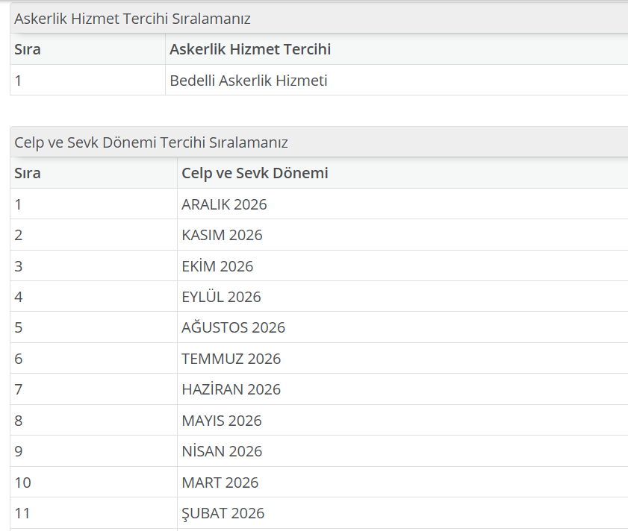Viewport: 628px width, 531px height.
Task: Select the ŞUBAT 2026 period cell
Action: click(223, 513)
